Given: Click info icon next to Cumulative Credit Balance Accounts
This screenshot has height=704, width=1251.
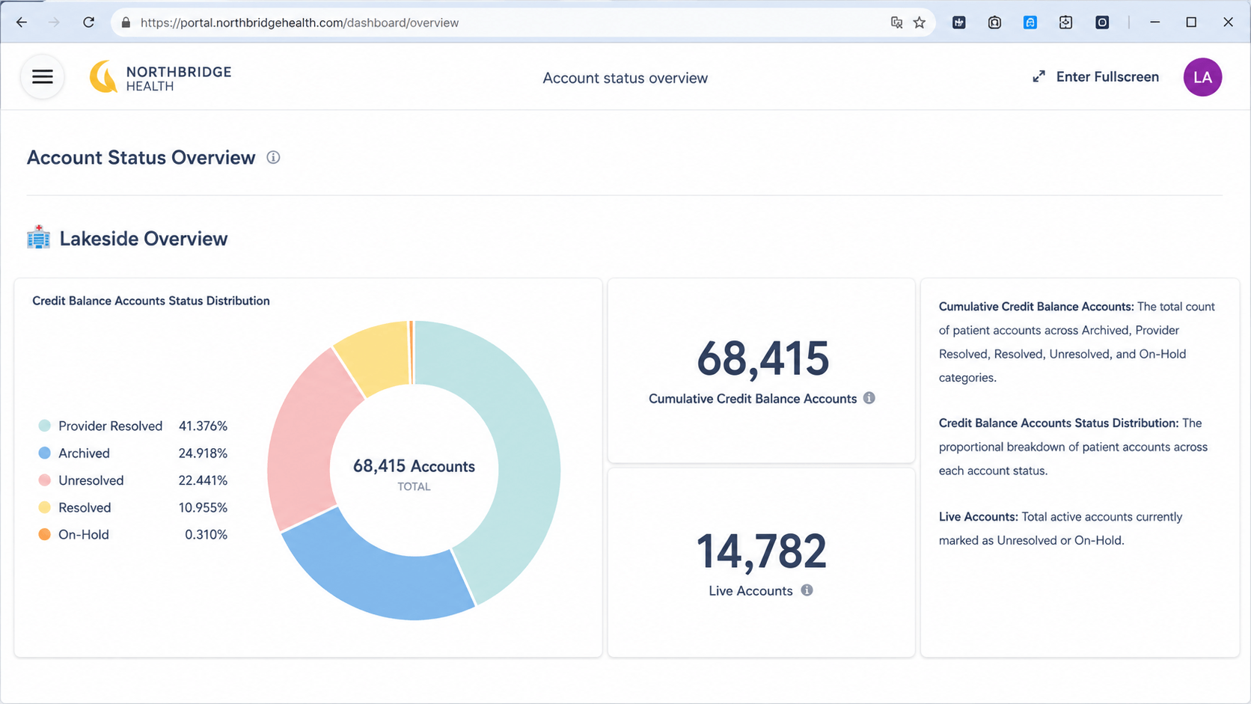Looking at the screenshot, I should 869,398.
